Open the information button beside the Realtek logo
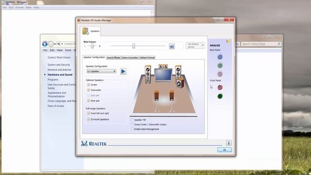This screenshot has width=311, height=175. 228,143
